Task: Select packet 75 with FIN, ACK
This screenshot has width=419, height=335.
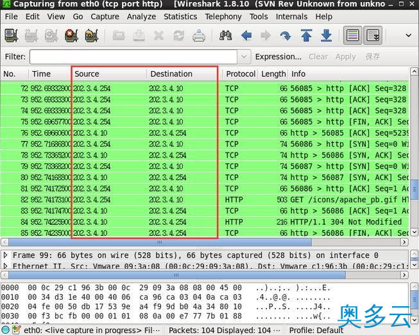Action: 205,122
